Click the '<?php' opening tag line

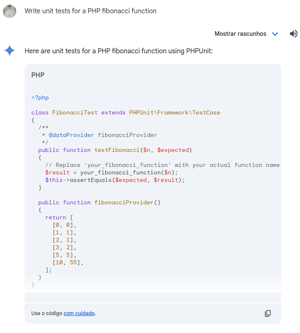click(x=40, y=98)
